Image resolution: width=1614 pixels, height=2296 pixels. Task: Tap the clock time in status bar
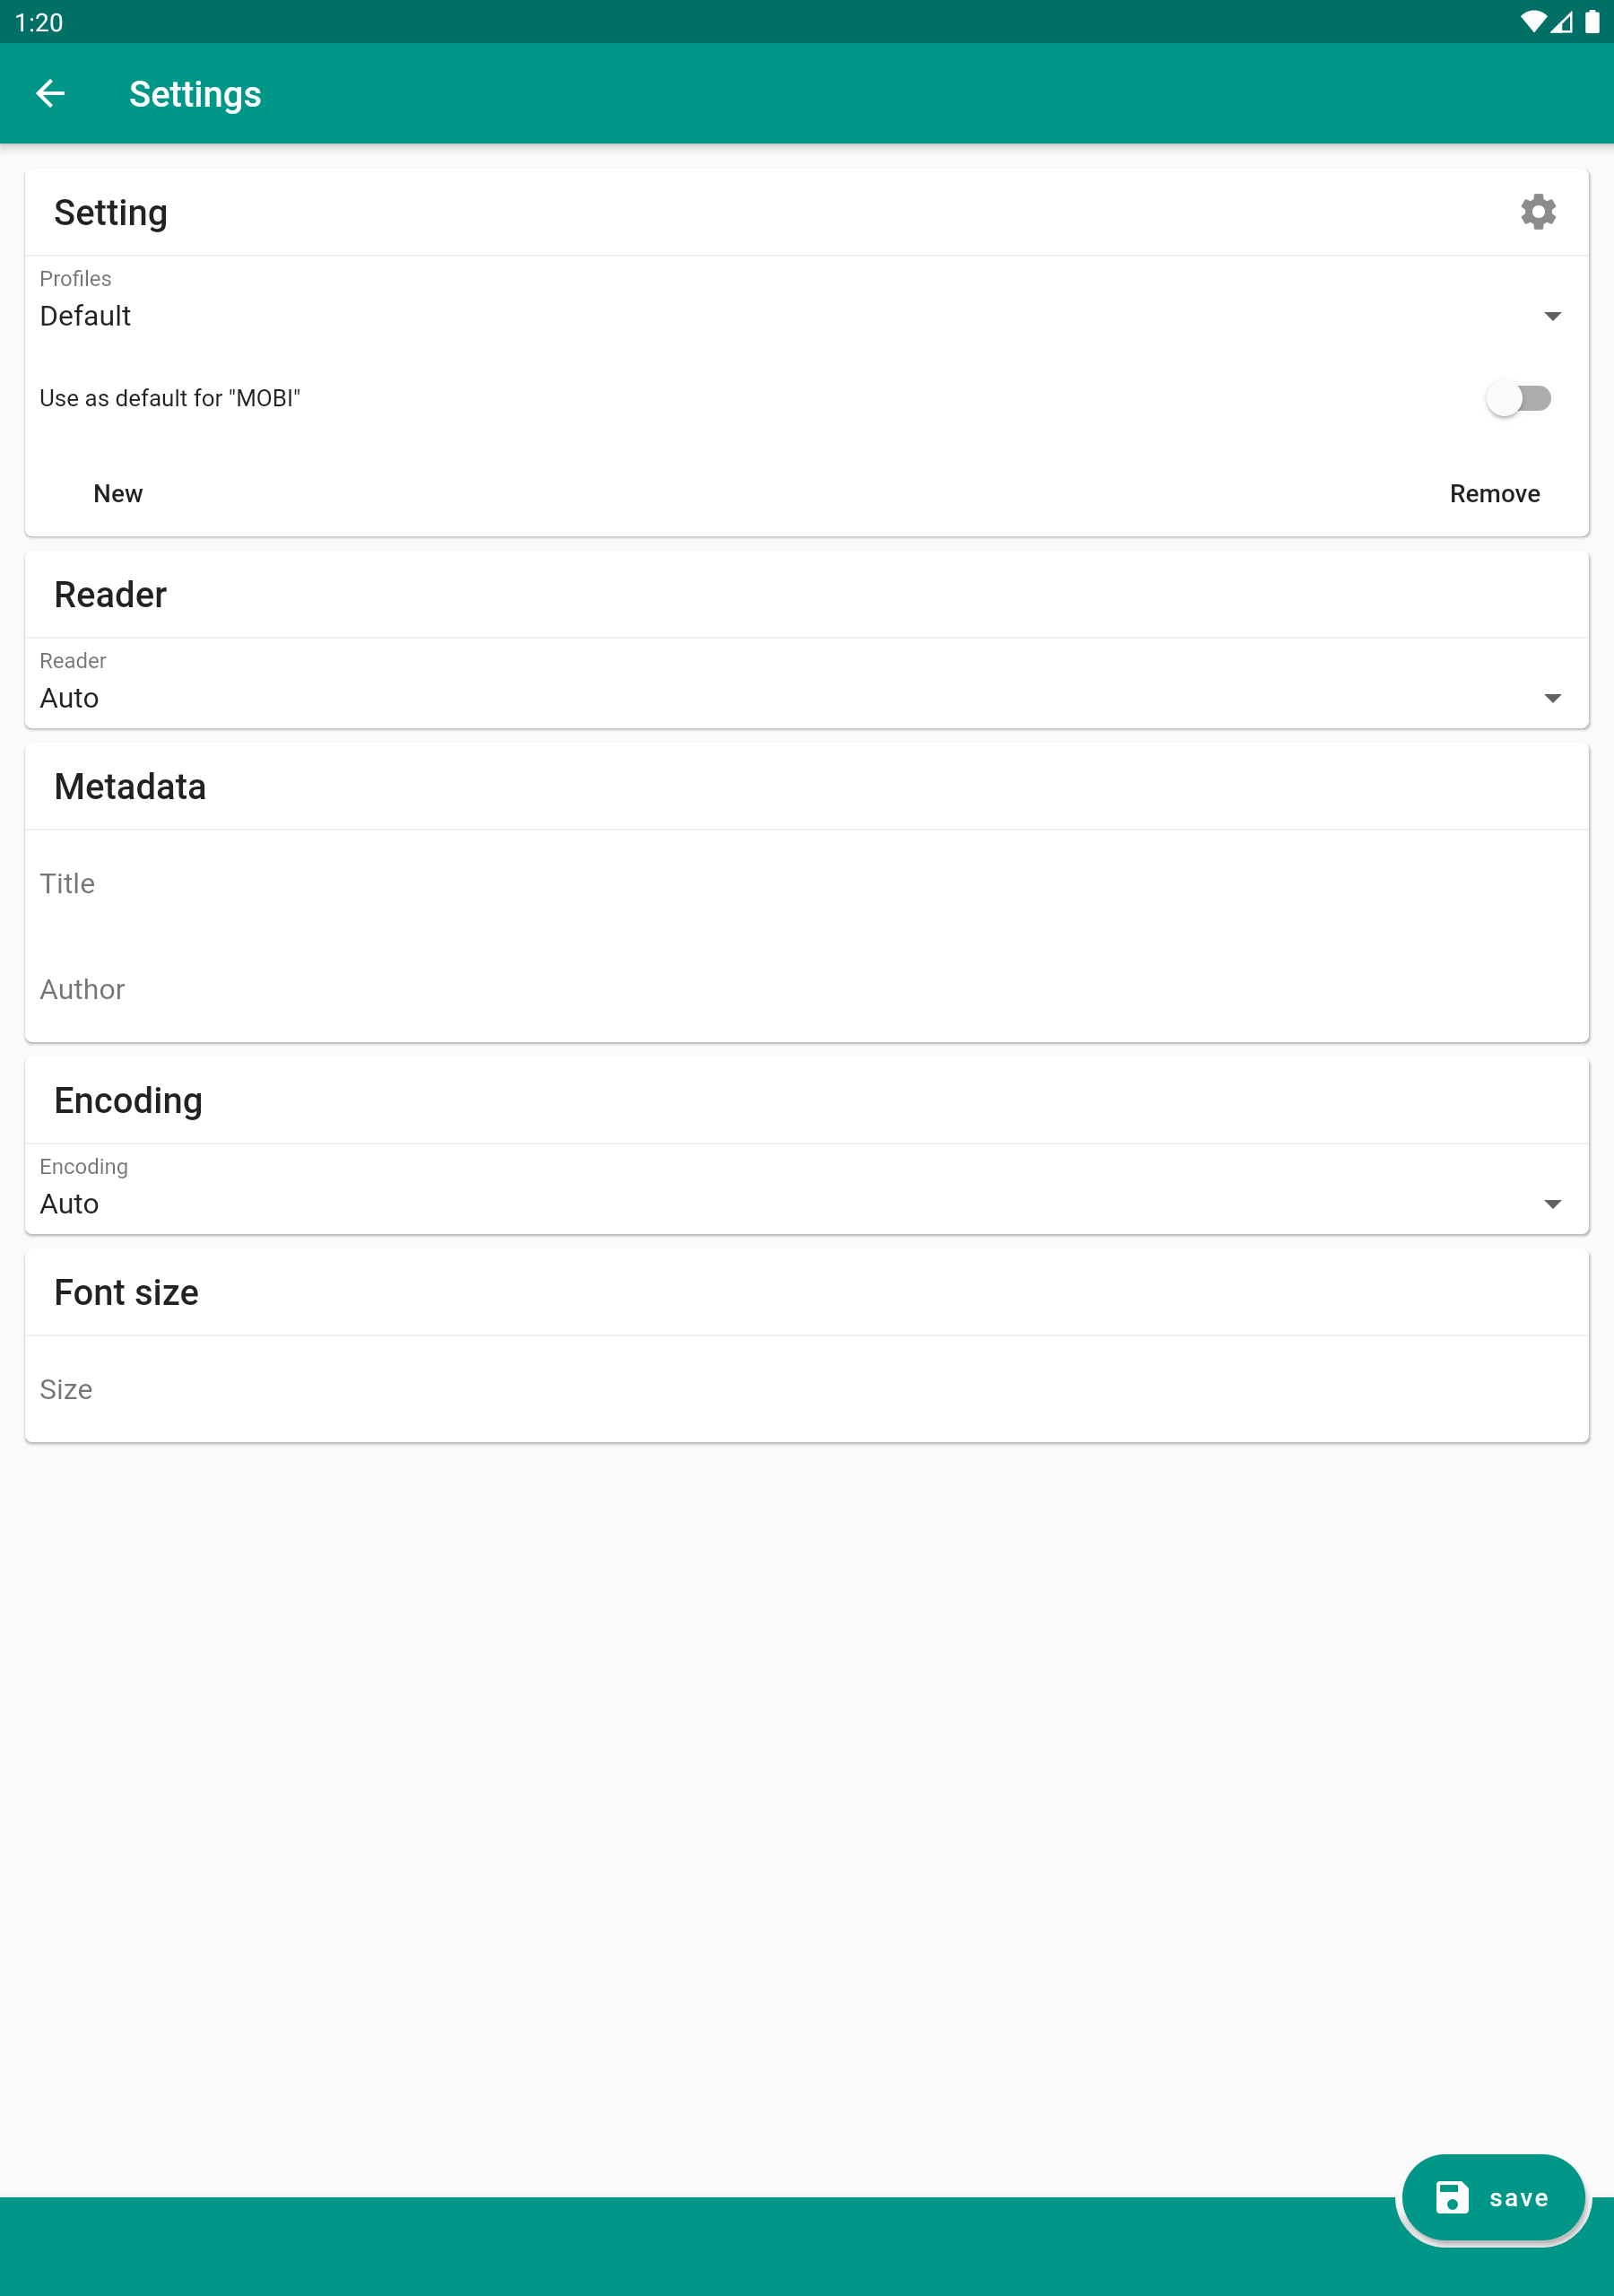coord(39,22)
